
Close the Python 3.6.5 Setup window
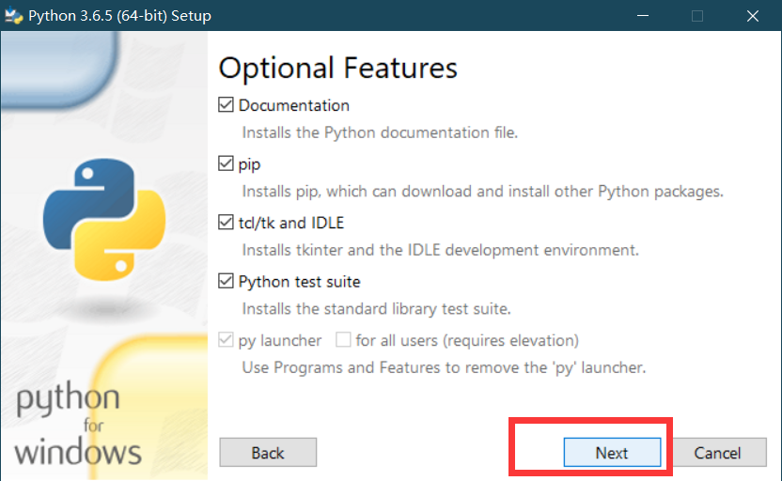(753, 15)
